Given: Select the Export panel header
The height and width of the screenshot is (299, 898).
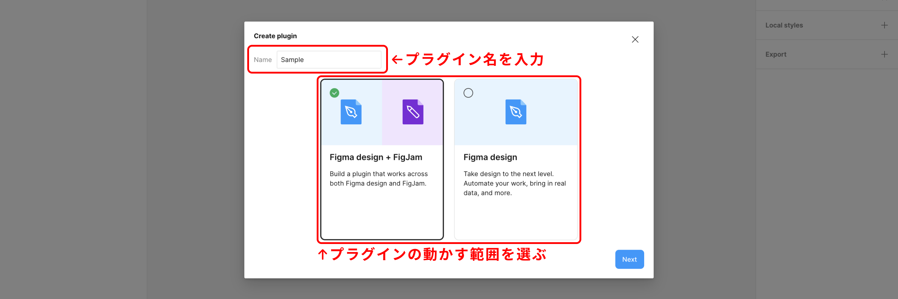Looking at the screenshot, I should point(776,54).
